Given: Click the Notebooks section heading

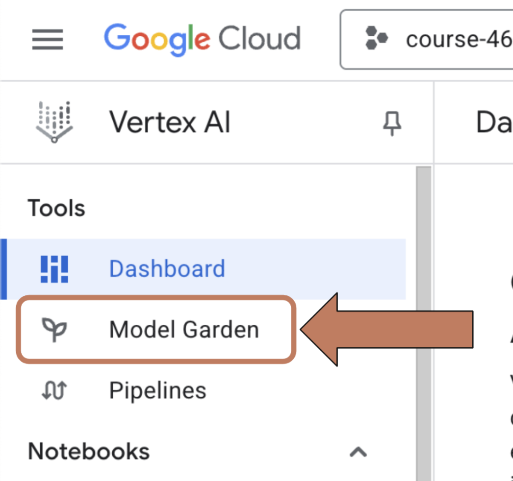Looking at the screenshot, I should click(89, 451).
